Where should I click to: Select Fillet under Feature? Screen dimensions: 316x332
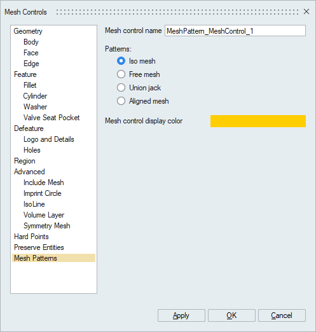[x=30, y=85]
